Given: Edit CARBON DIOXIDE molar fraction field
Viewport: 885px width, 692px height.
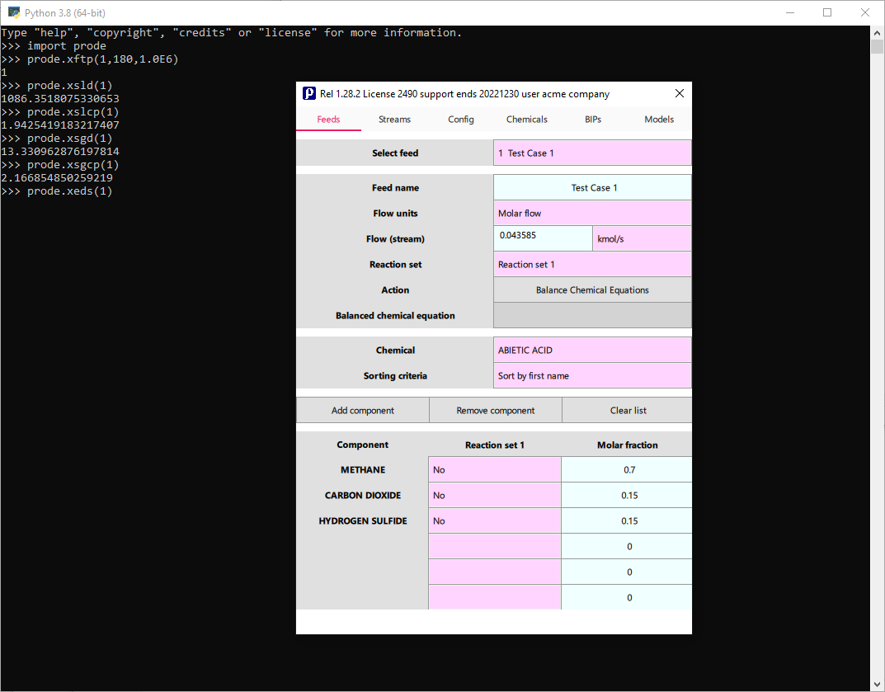Looking at the screenshot, I should (x=627, y=495).
